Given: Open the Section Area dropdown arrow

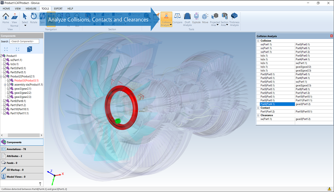Looking at the screenshot, I should [x=227, y=25].
